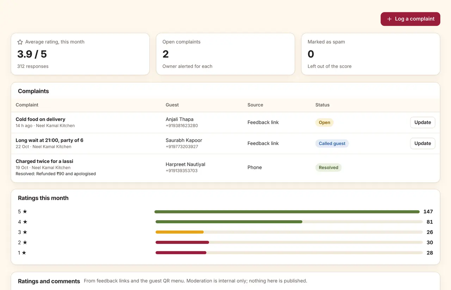Screen dimensions: 451x290
Task: Click the 1-star rating bar
Action: click(289, 253)
